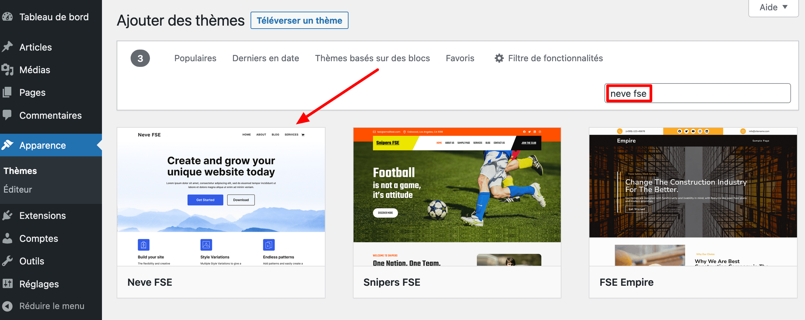Viewport: 805px width, 320px height.
Task: Select the Outils wrench icon
Action: tap(8, 261)
